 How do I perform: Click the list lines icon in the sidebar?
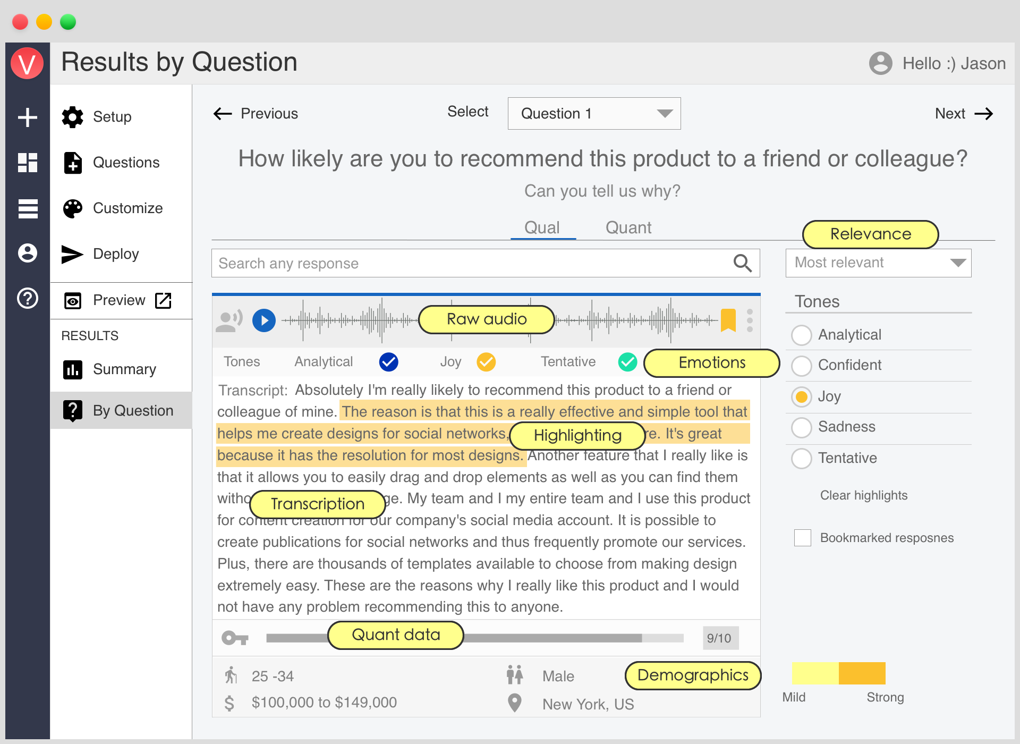pos(28,208)
